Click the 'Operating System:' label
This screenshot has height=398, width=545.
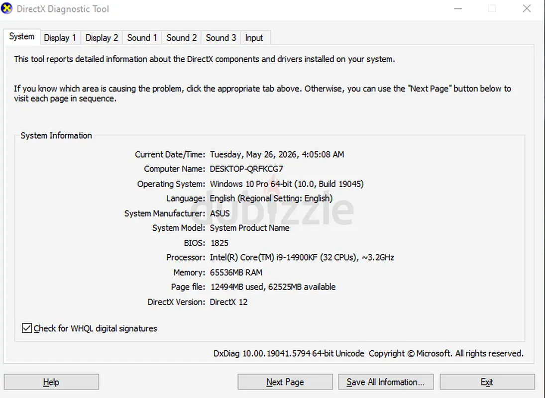(x=171, y=184)
